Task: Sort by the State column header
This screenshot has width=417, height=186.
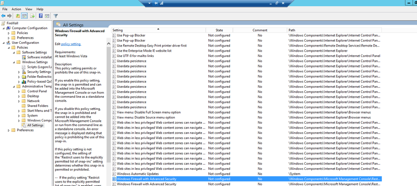Action: [x=219, y=30]
